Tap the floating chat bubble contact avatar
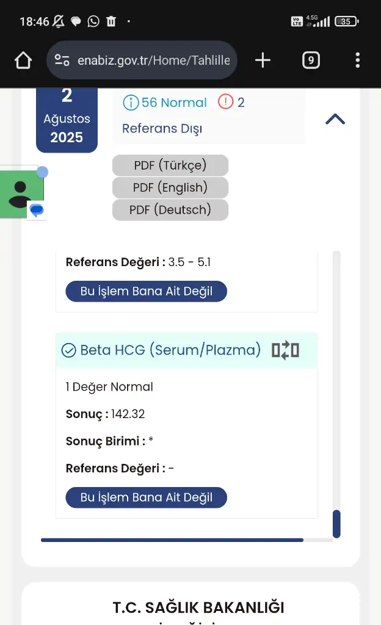 coord(22,194)
